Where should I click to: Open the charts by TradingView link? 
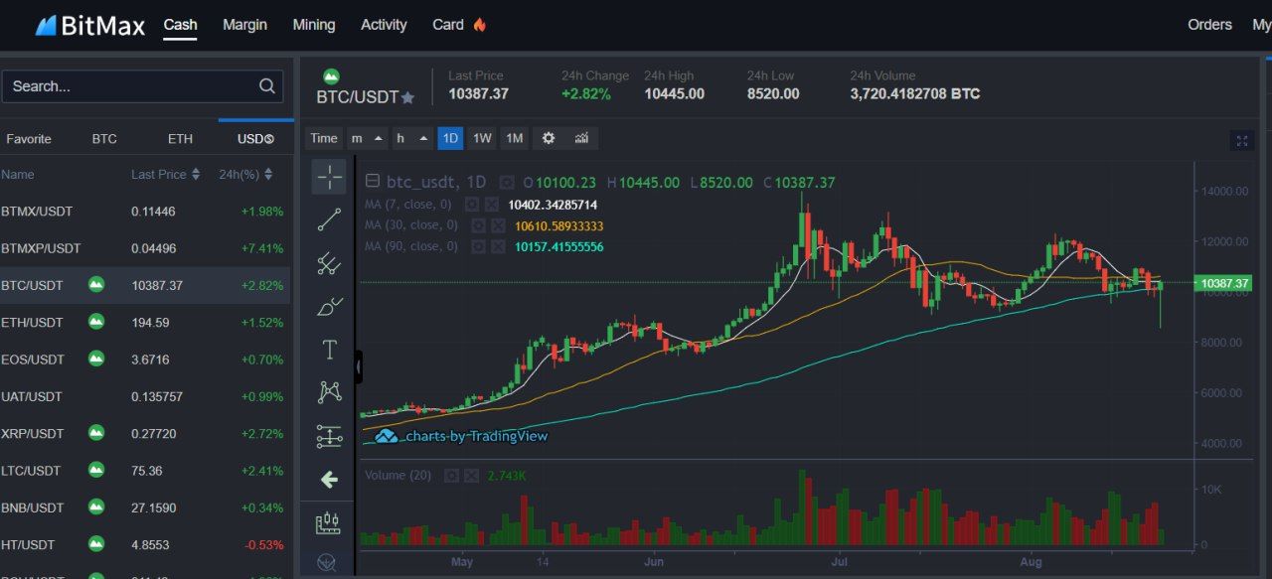tap(477, 436)
